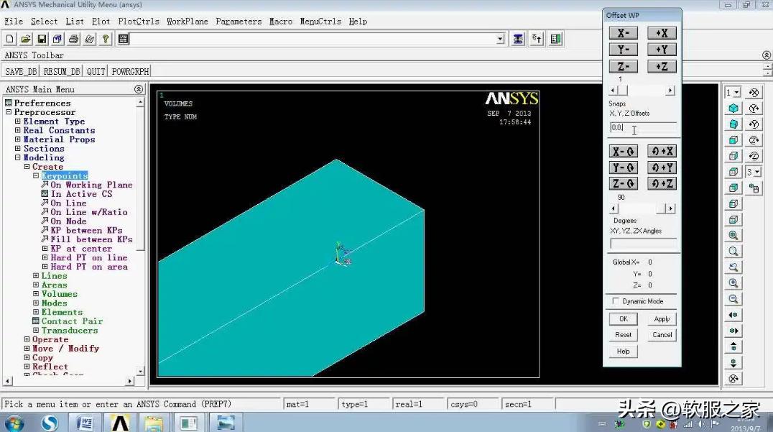Click OK in Offset WP dialog
The image size is (773, 432).
[x=623, y=319]
